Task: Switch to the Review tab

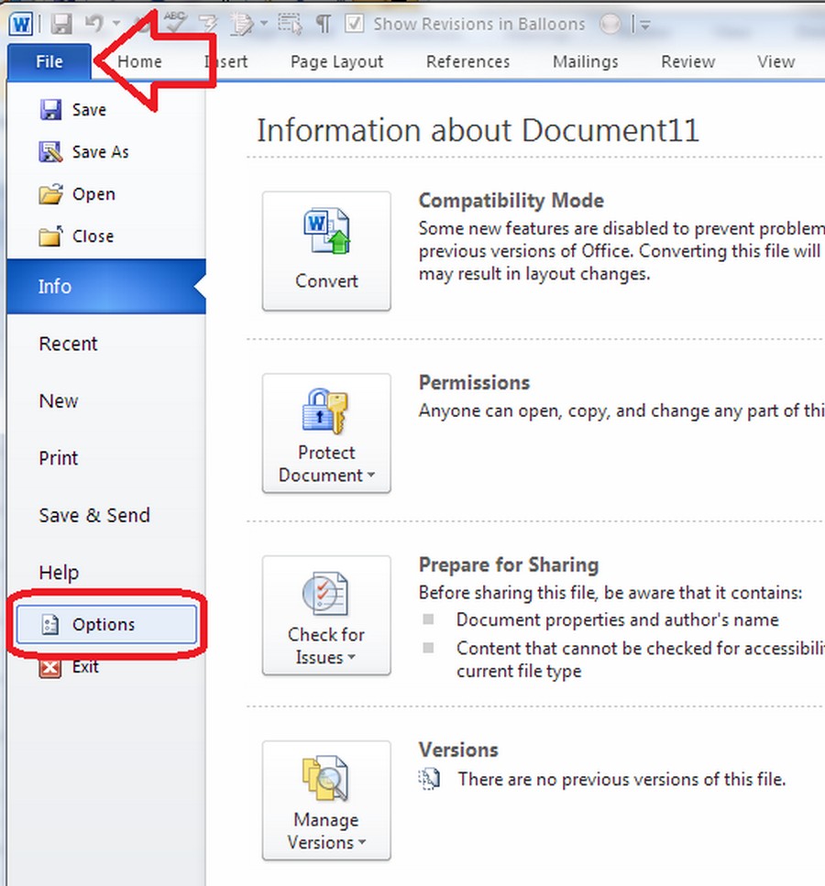Action: 688,61
